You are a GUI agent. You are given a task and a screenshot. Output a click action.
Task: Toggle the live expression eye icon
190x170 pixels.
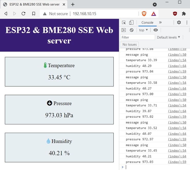(155, 30)
